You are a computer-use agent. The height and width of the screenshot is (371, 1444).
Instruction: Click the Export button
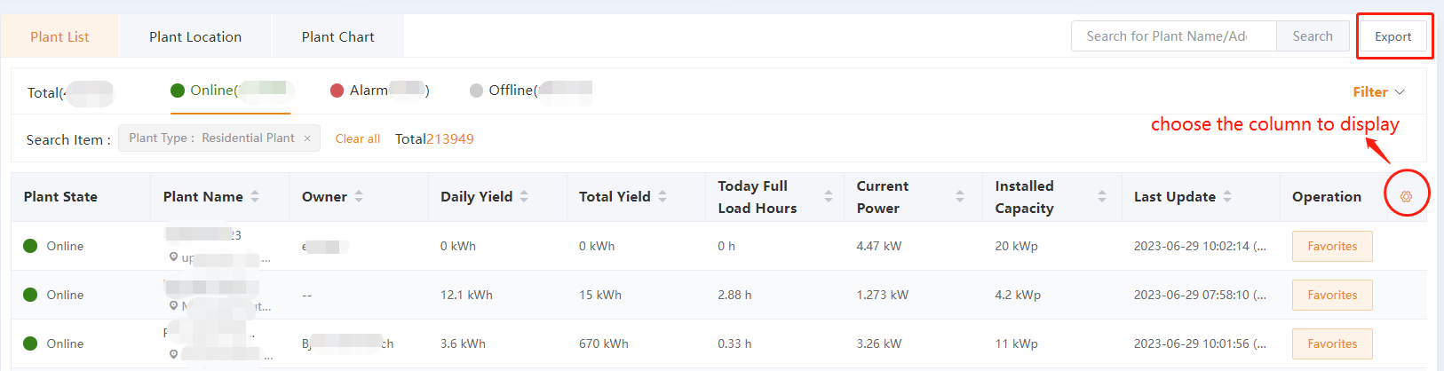1392,36
